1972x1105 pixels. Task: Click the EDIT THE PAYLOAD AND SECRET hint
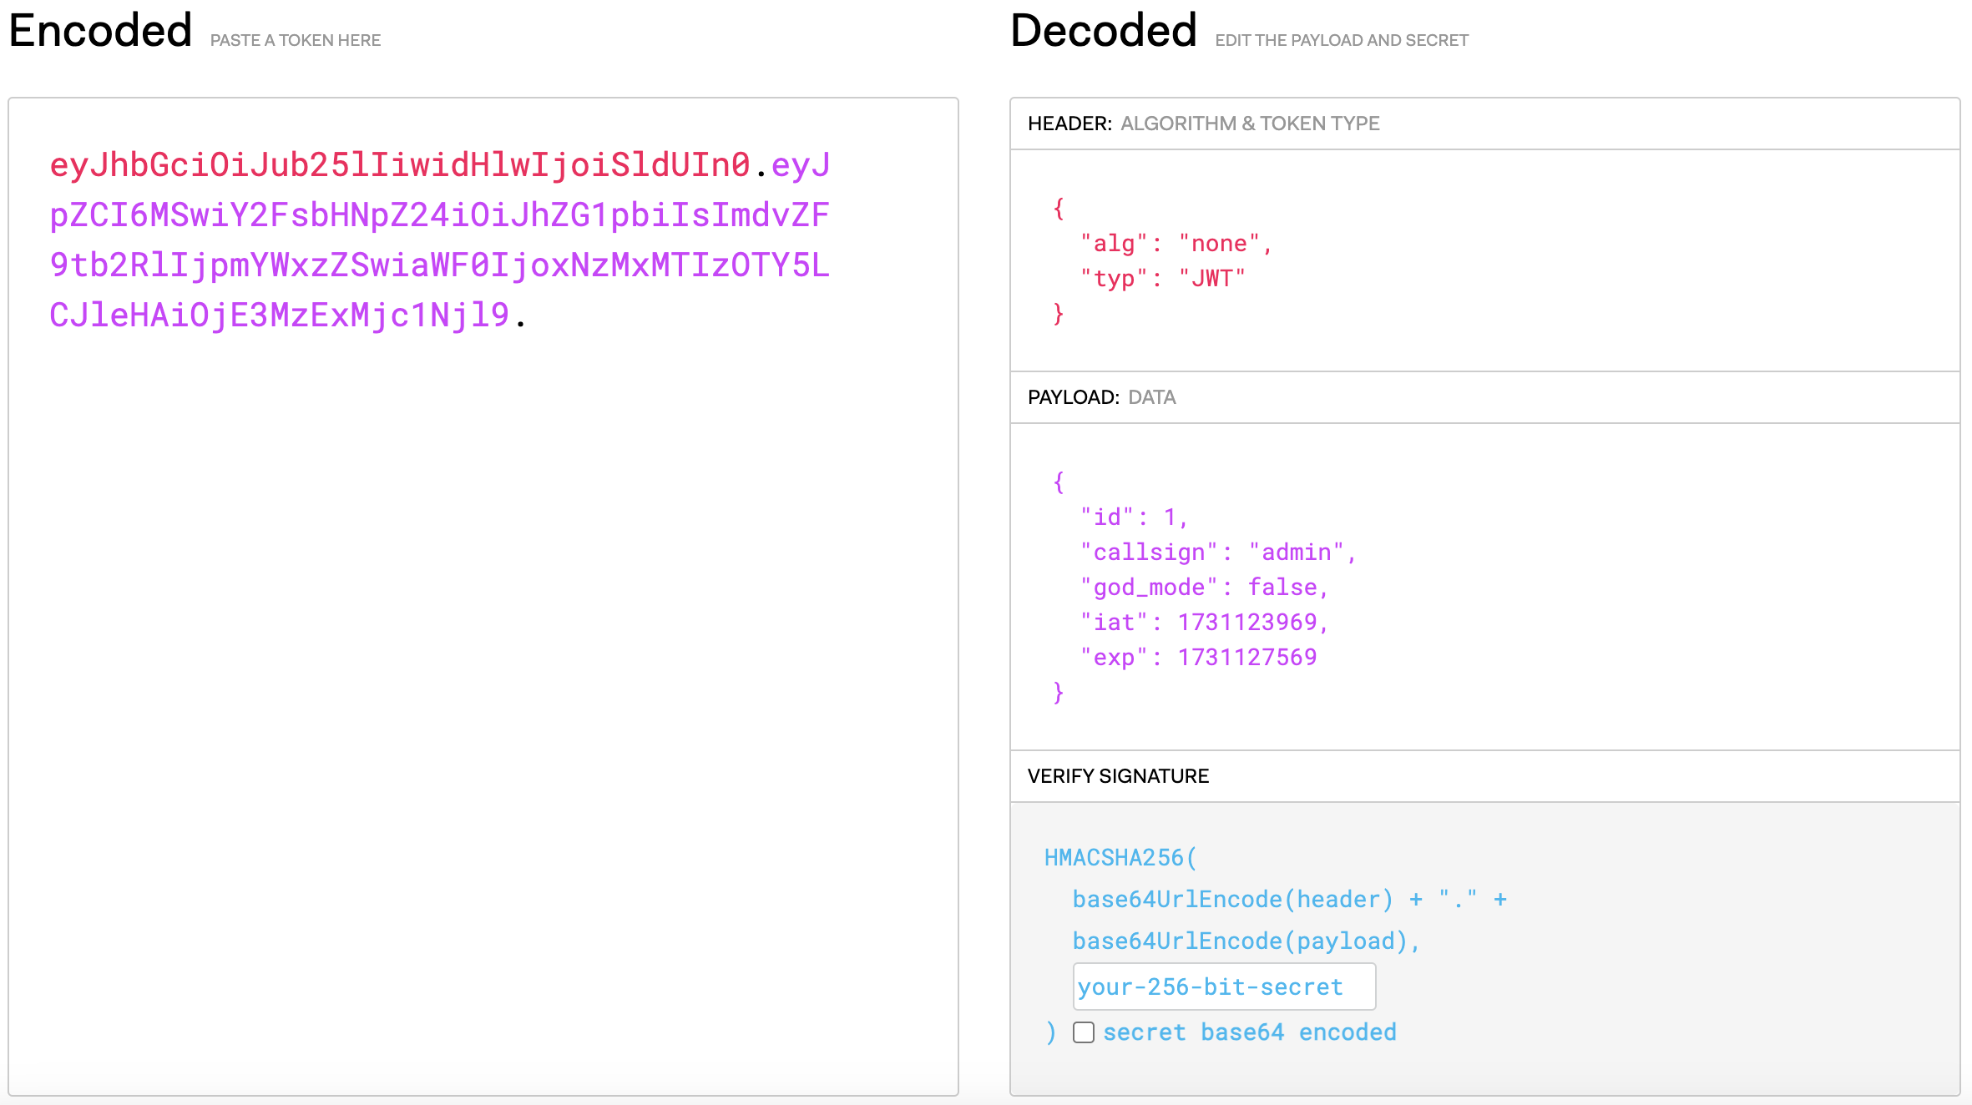pos(1342,40)
